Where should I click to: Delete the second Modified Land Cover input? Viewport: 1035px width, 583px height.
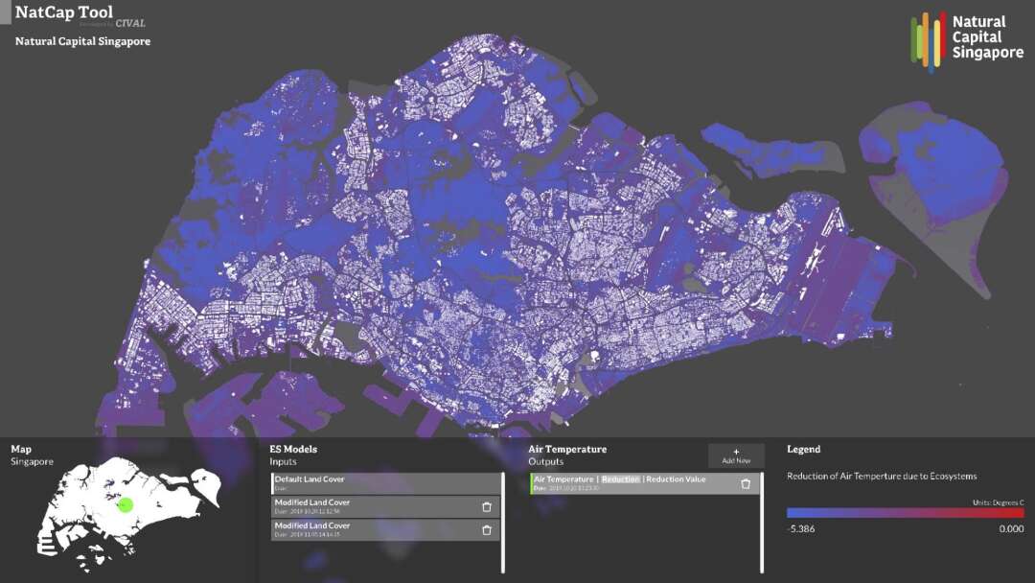[x=486, y=529]
